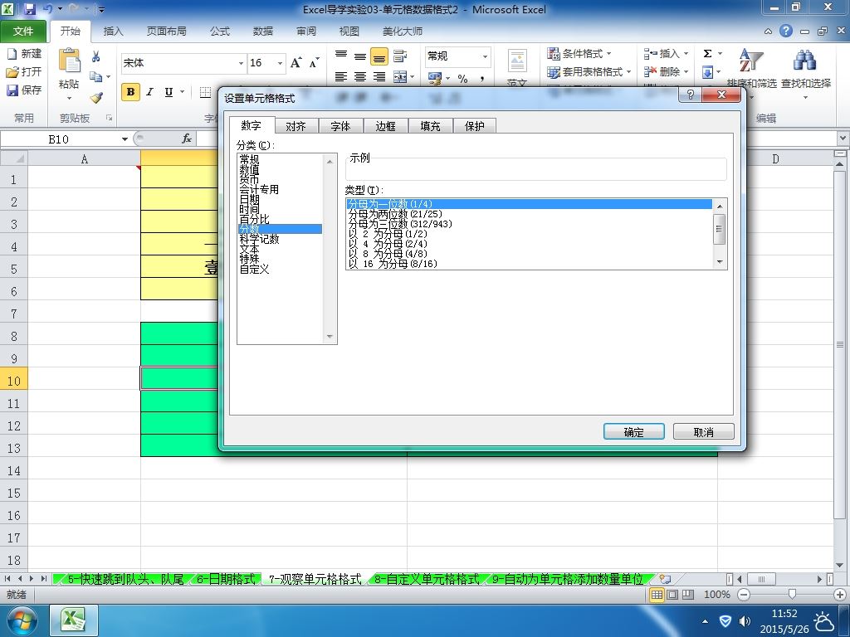The image size is (850, 637).
Task: Click the borders icon in font group
Action: [205, 92]
